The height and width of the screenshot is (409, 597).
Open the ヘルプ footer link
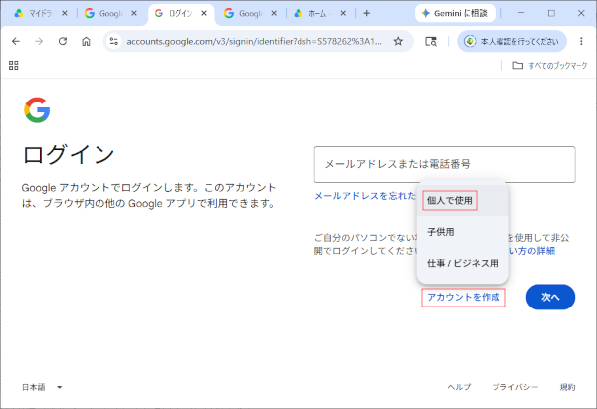coord(459,387)
